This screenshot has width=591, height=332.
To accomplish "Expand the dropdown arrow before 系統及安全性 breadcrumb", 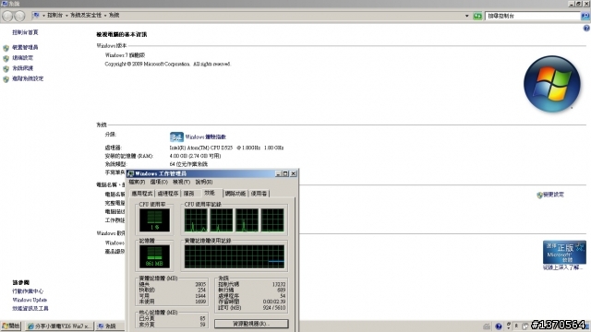I will [x=66, y=16].
